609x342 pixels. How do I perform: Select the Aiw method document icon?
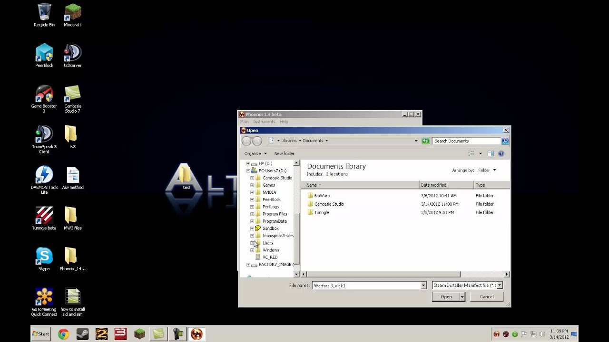click(x=73, y=178)
